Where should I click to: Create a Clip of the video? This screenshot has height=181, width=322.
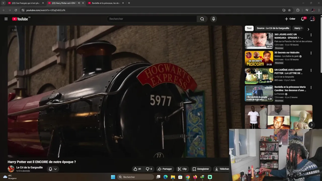point(182,169)
